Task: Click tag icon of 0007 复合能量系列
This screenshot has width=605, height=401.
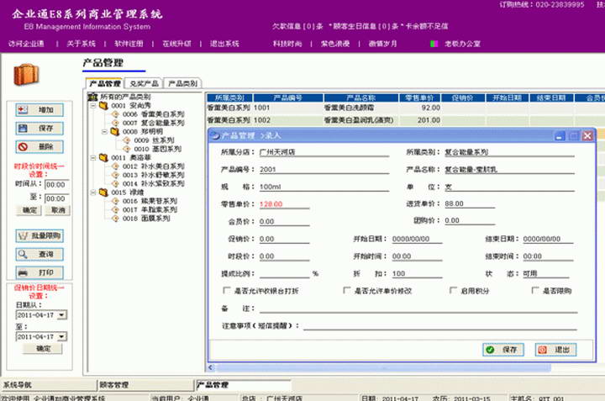Action: pyautogui.click(x=115, y=123)
